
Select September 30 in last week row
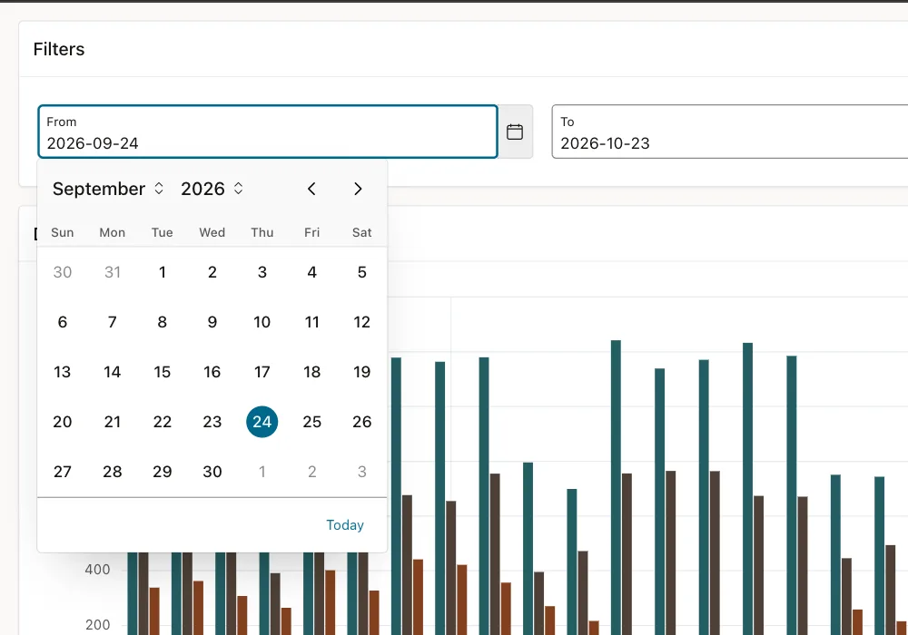212,472
